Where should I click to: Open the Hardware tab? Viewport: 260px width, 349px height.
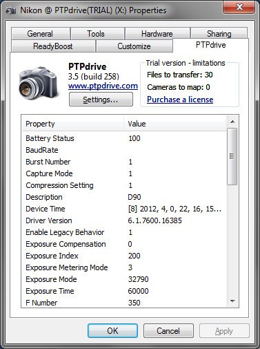pyautogui.click(x=157, y=34)
